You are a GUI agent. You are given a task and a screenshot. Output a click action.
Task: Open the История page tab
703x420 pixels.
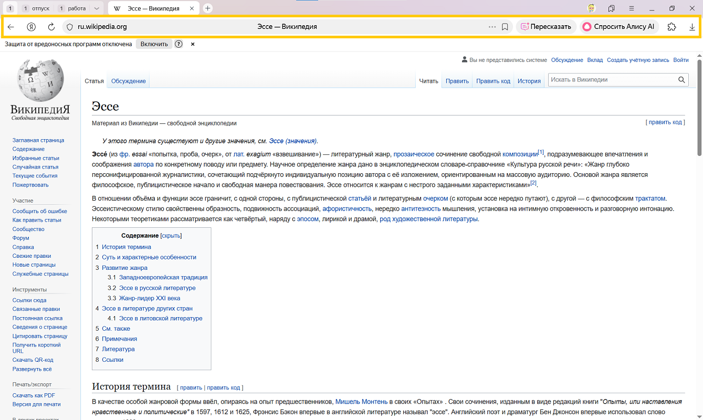[x=529, y=81]
